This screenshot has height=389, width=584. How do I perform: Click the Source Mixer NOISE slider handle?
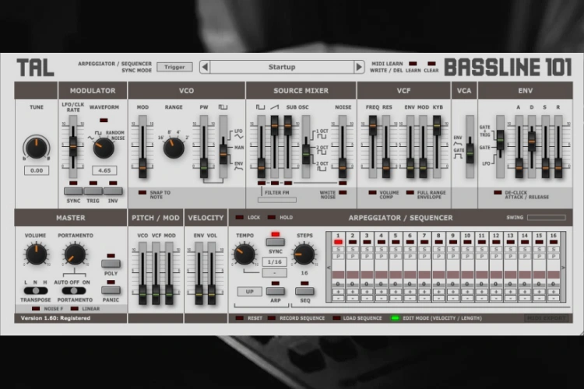click(343, 168)
